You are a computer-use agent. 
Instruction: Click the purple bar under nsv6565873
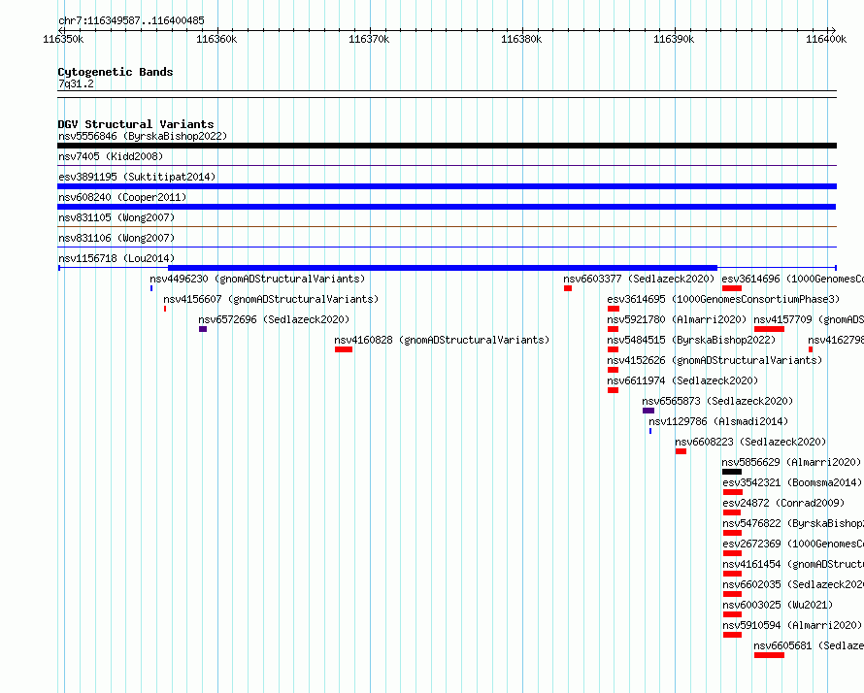[x=648, y=411]
